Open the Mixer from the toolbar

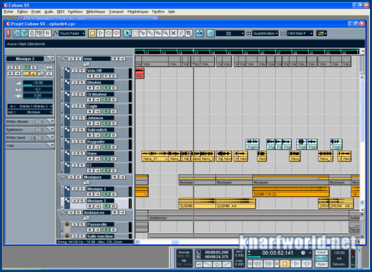[48, 33]
